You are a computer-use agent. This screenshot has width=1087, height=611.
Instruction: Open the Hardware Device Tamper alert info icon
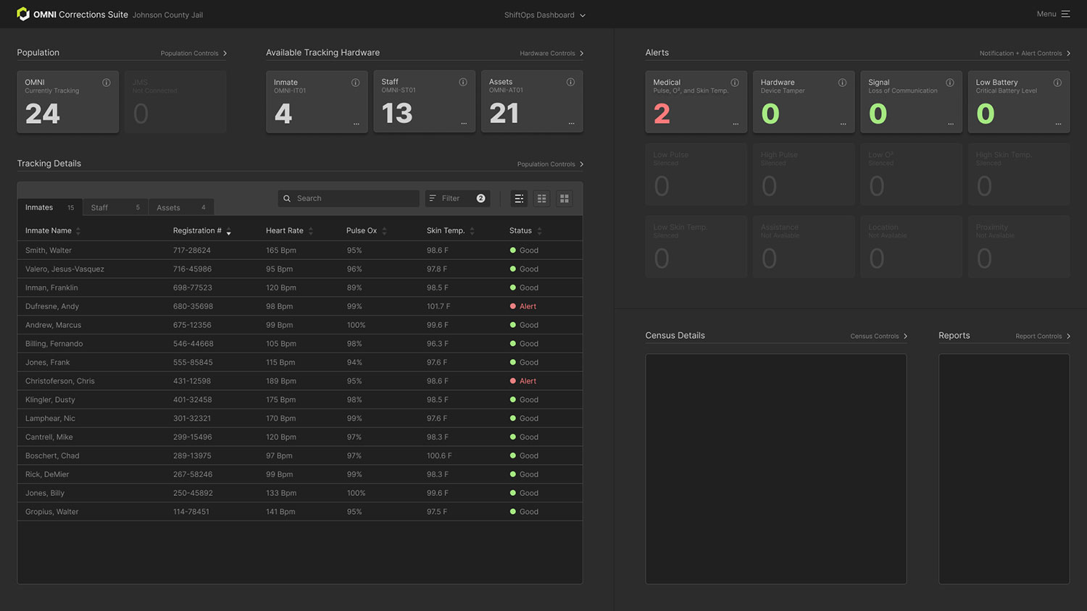[x=842, y=83]
